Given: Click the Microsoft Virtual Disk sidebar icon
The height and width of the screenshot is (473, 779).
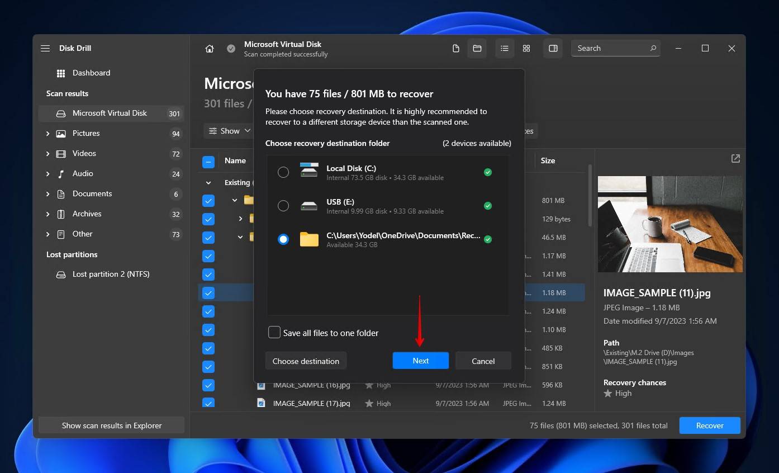Looking at the screenshot, I should pyautogui.click(x=61, y=113).
